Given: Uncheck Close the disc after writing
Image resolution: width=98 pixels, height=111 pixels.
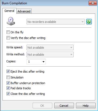Looking at the screenshot, I should pos(8,94).
